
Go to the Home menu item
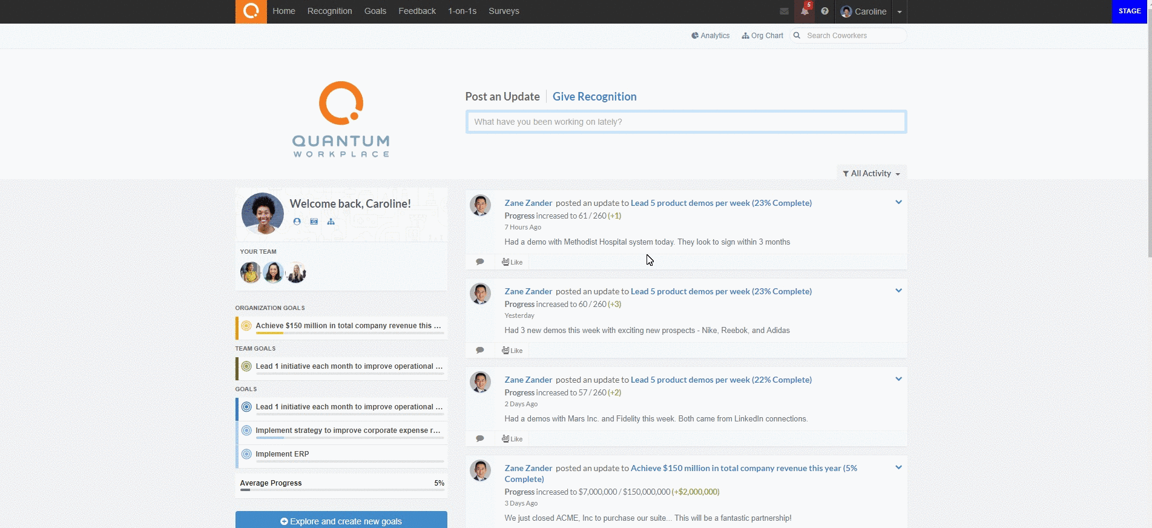point(284,11)
